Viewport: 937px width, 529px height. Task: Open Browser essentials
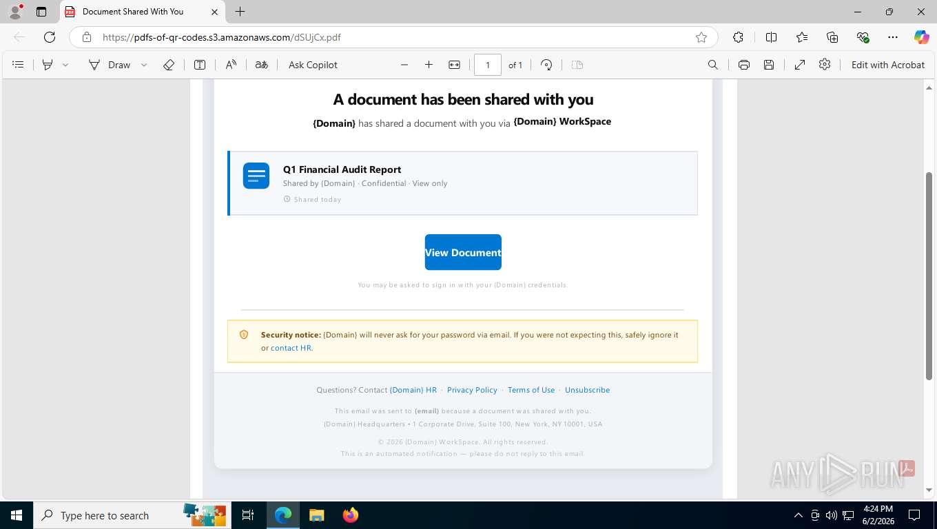point(863,37)
